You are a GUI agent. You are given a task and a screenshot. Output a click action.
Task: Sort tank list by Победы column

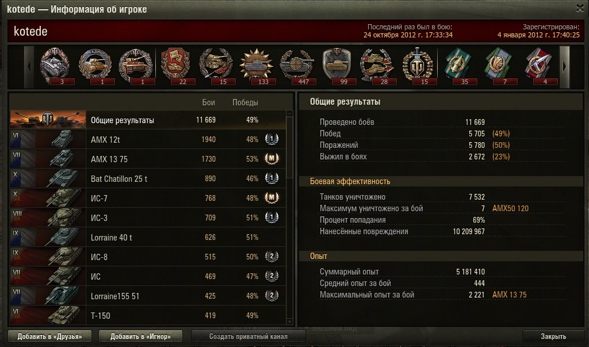point(245,102)
